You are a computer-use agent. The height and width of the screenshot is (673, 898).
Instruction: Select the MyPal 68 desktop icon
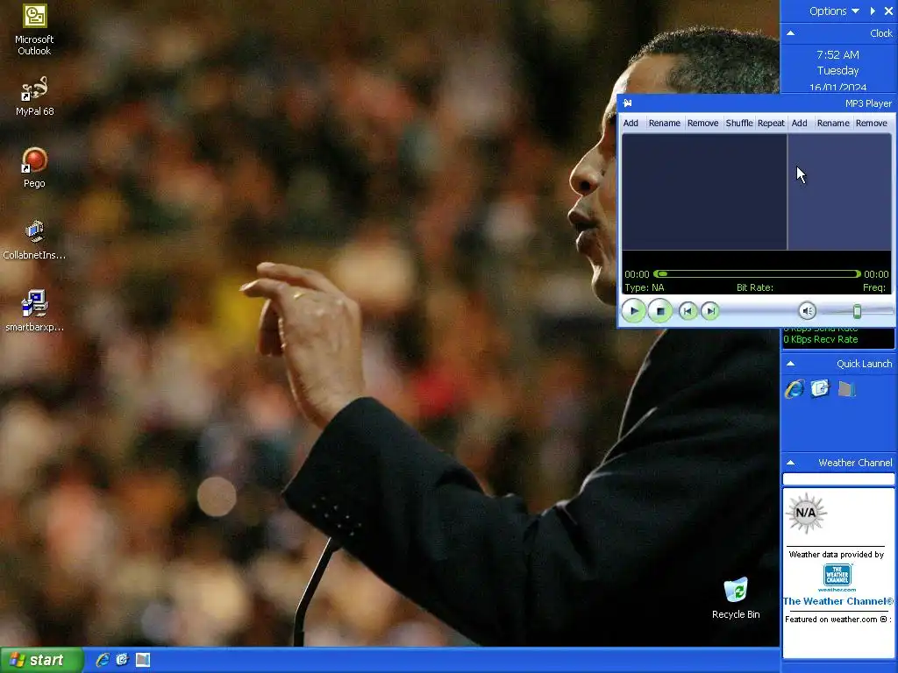(34, 96)
